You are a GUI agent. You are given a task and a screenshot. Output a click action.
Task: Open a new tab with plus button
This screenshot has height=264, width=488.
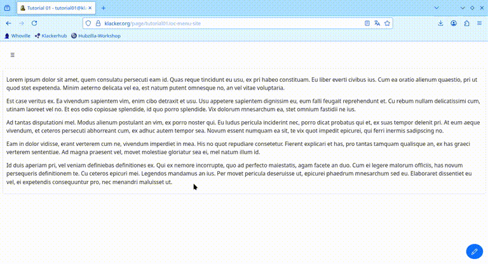[x=104, y=8]
